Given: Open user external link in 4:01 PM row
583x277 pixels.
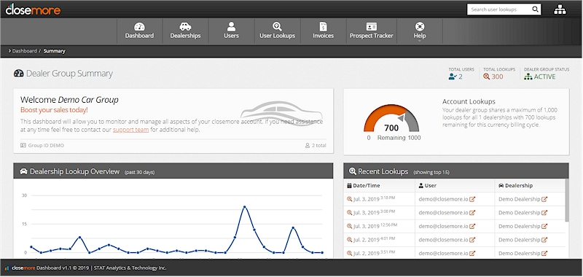Looking at the screenshot, I should pos(472,241).
